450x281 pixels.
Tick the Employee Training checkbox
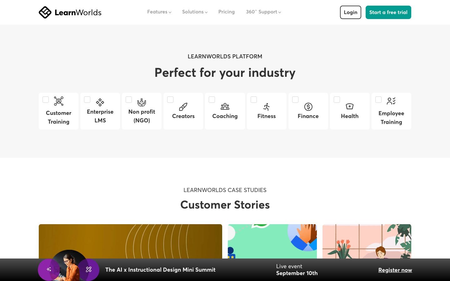(378, 100)
